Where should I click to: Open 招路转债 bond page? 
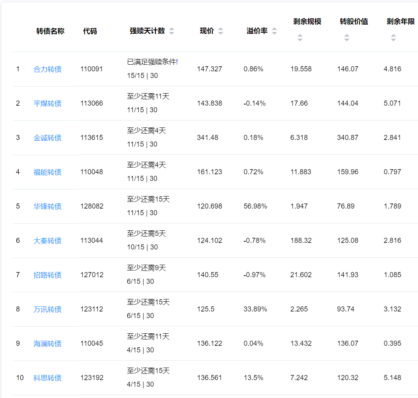(x=47, y=275)
